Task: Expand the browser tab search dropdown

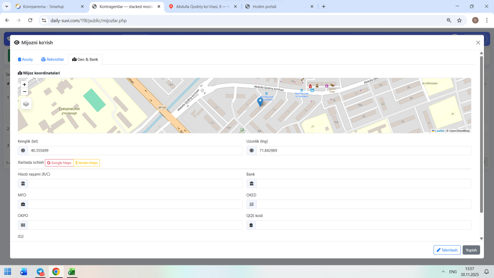Action: [x=7, y=7]
